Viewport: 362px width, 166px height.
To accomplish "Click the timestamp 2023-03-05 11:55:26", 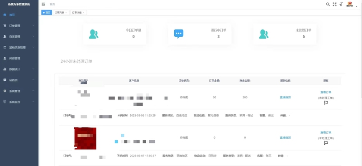I will (143, 116).
